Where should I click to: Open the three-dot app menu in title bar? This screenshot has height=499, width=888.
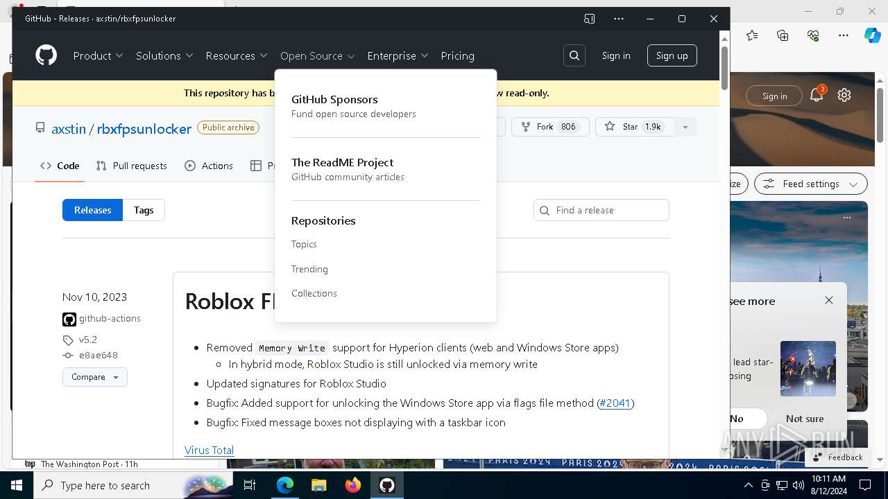click(x=619, y=19)
